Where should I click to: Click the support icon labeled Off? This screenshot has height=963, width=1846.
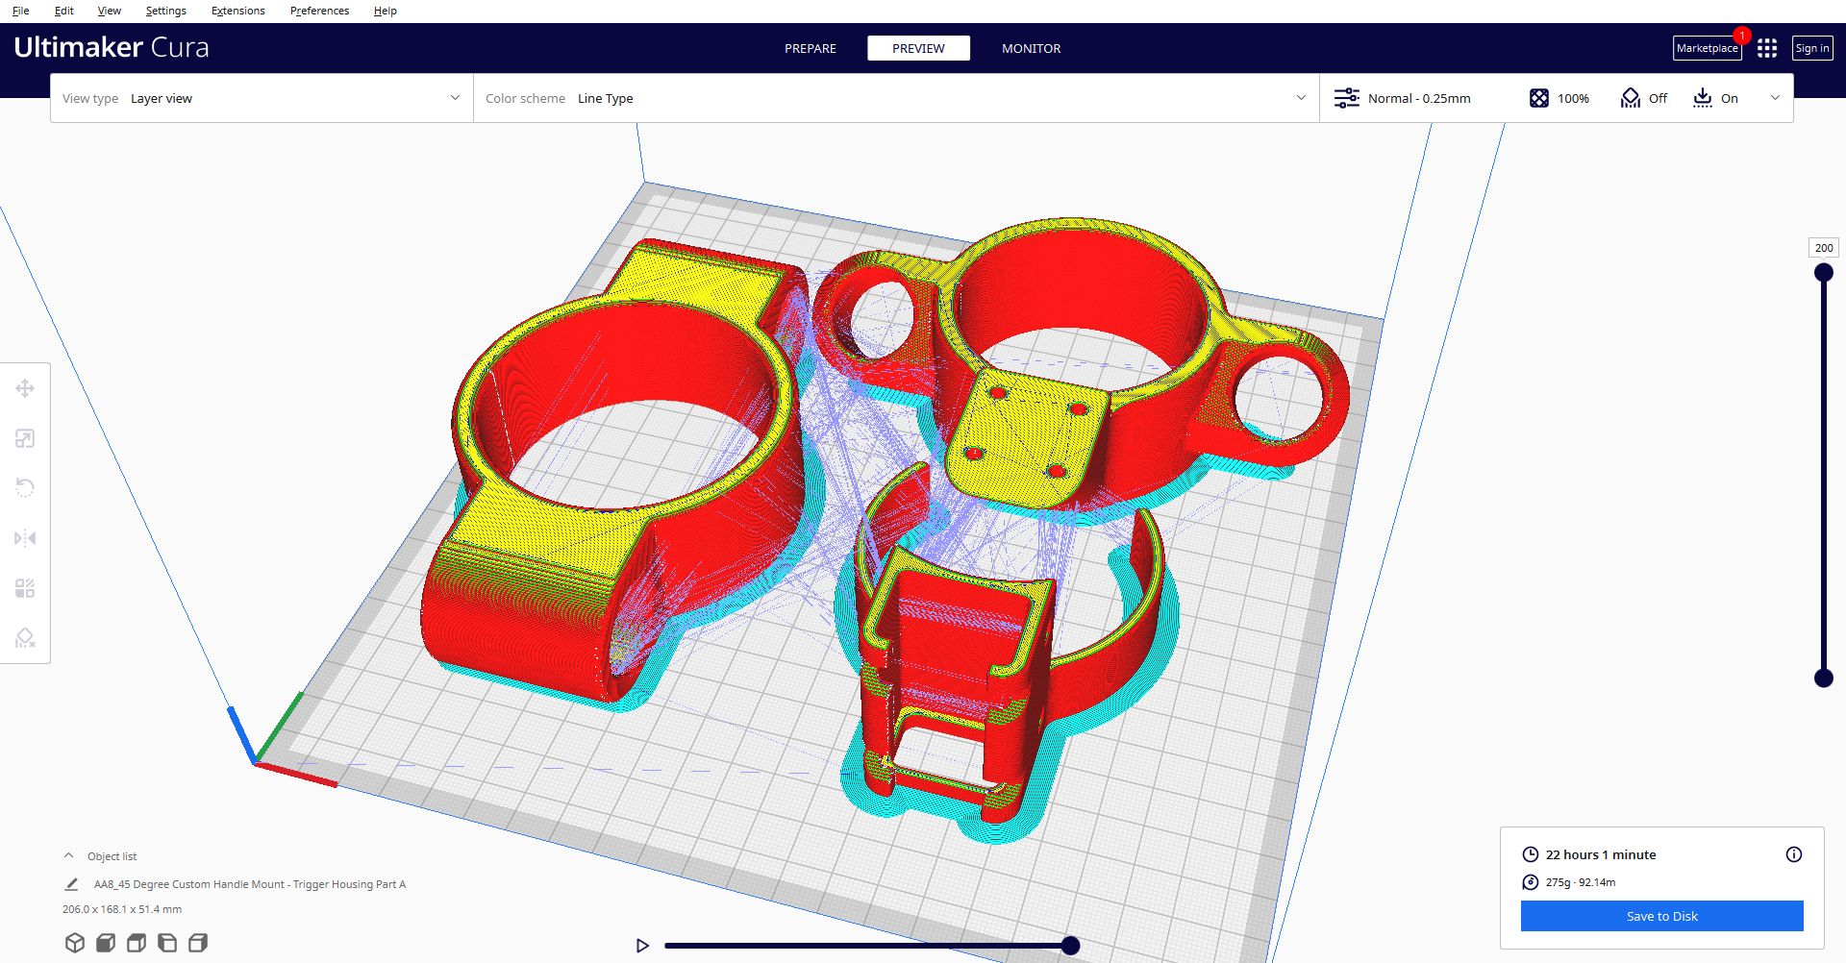[1630, 97]
